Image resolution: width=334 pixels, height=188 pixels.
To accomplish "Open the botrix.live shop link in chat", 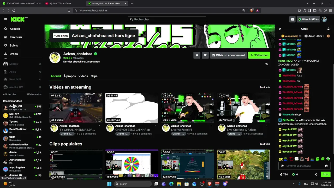I will tap(302, 124).
